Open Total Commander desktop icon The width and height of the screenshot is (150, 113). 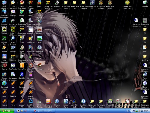pyautogui.click(x=4, y=57)
